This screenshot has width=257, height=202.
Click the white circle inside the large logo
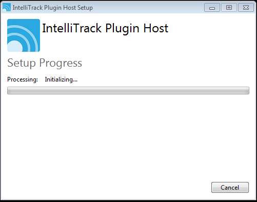pos(15,47)
